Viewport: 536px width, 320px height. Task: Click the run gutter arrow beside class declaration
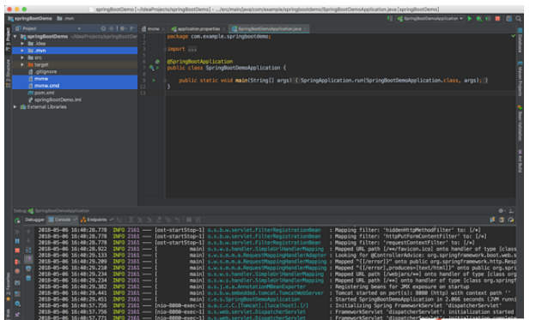157,68
